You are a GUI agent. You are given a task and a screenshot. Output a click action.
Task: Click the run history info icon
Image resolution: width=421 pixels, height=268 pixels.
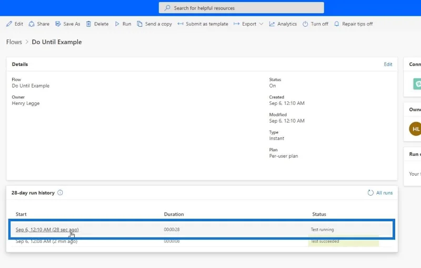(60, 192)
